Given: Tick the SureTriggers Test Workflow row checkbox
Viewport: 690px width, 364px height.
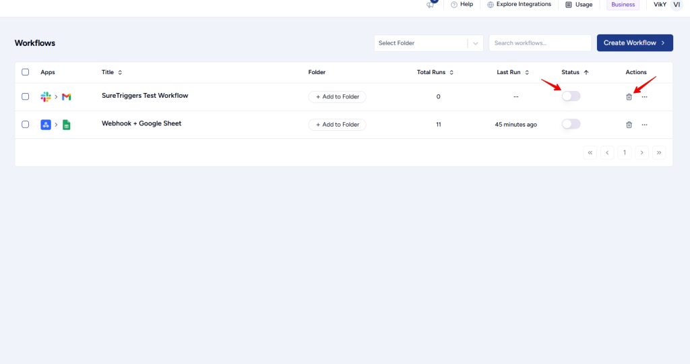Looking at the screenshot, I should tap(26, 96).
